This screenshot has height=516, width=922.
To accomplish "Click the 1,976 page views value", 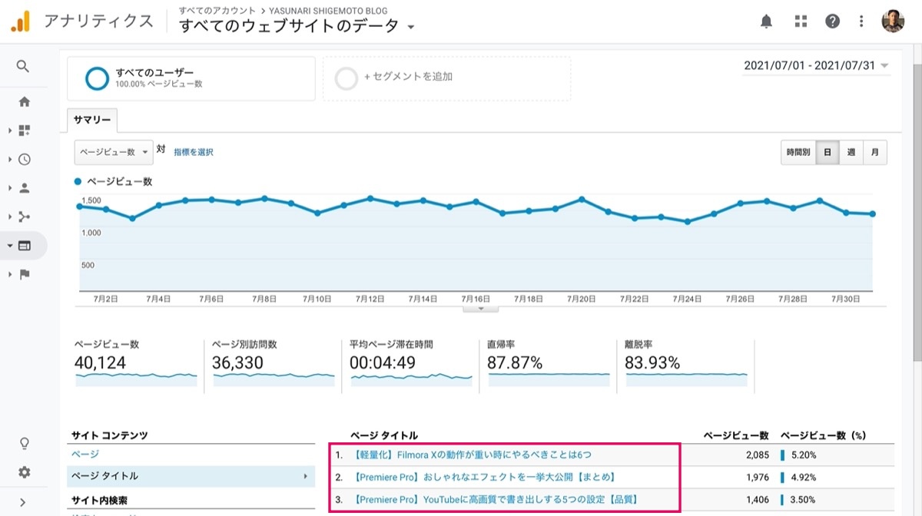I will (x=757, y=477).
